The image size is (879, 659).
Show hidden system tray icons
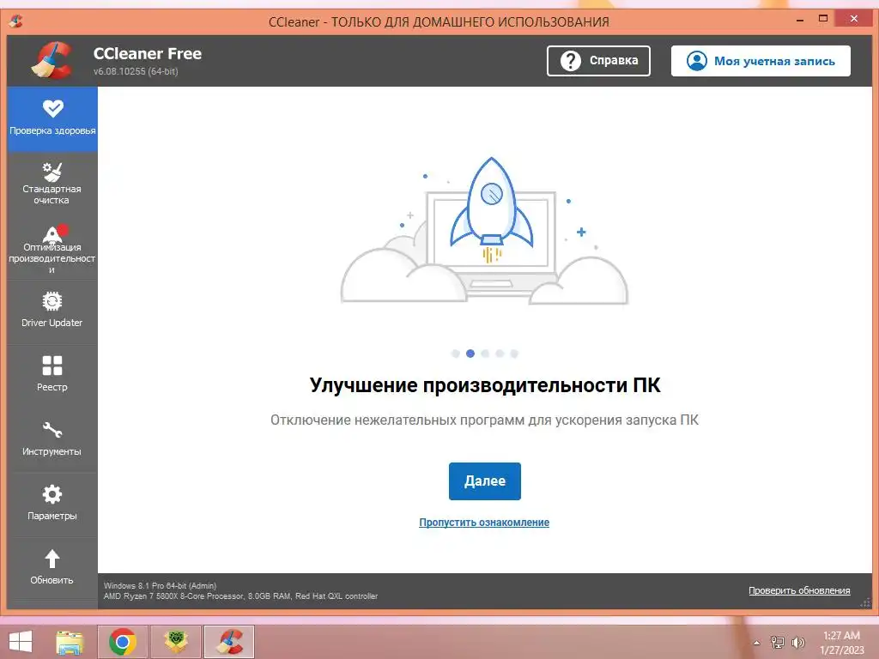(757, 643)
